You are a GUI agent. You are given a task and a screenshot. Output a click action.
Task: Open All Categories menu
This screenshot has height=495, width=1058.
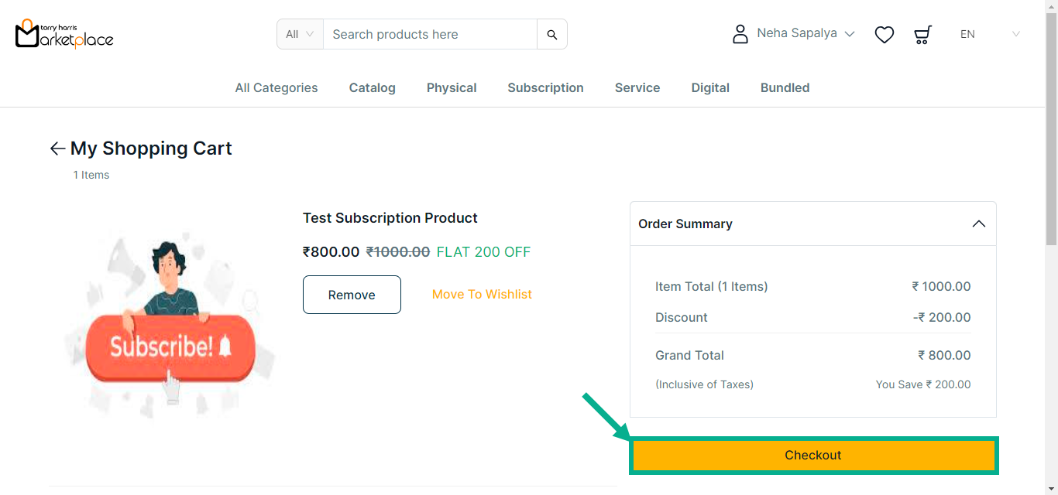tap(277, 87)
